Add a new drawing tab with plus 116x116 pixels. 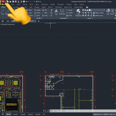[39, 21]
